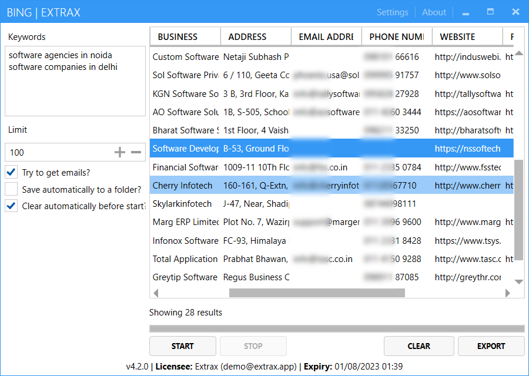
Task: Focus the Keywords text area
Action: (x=75, y=81)
